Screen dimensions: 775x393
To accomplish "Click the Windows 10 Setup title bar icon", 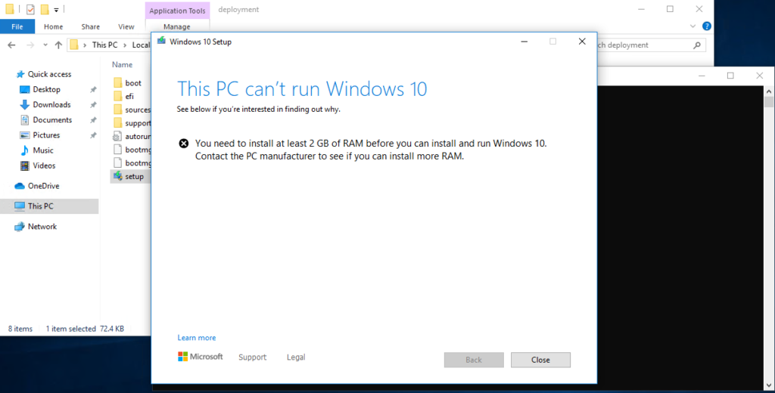I will coord(162,41).
